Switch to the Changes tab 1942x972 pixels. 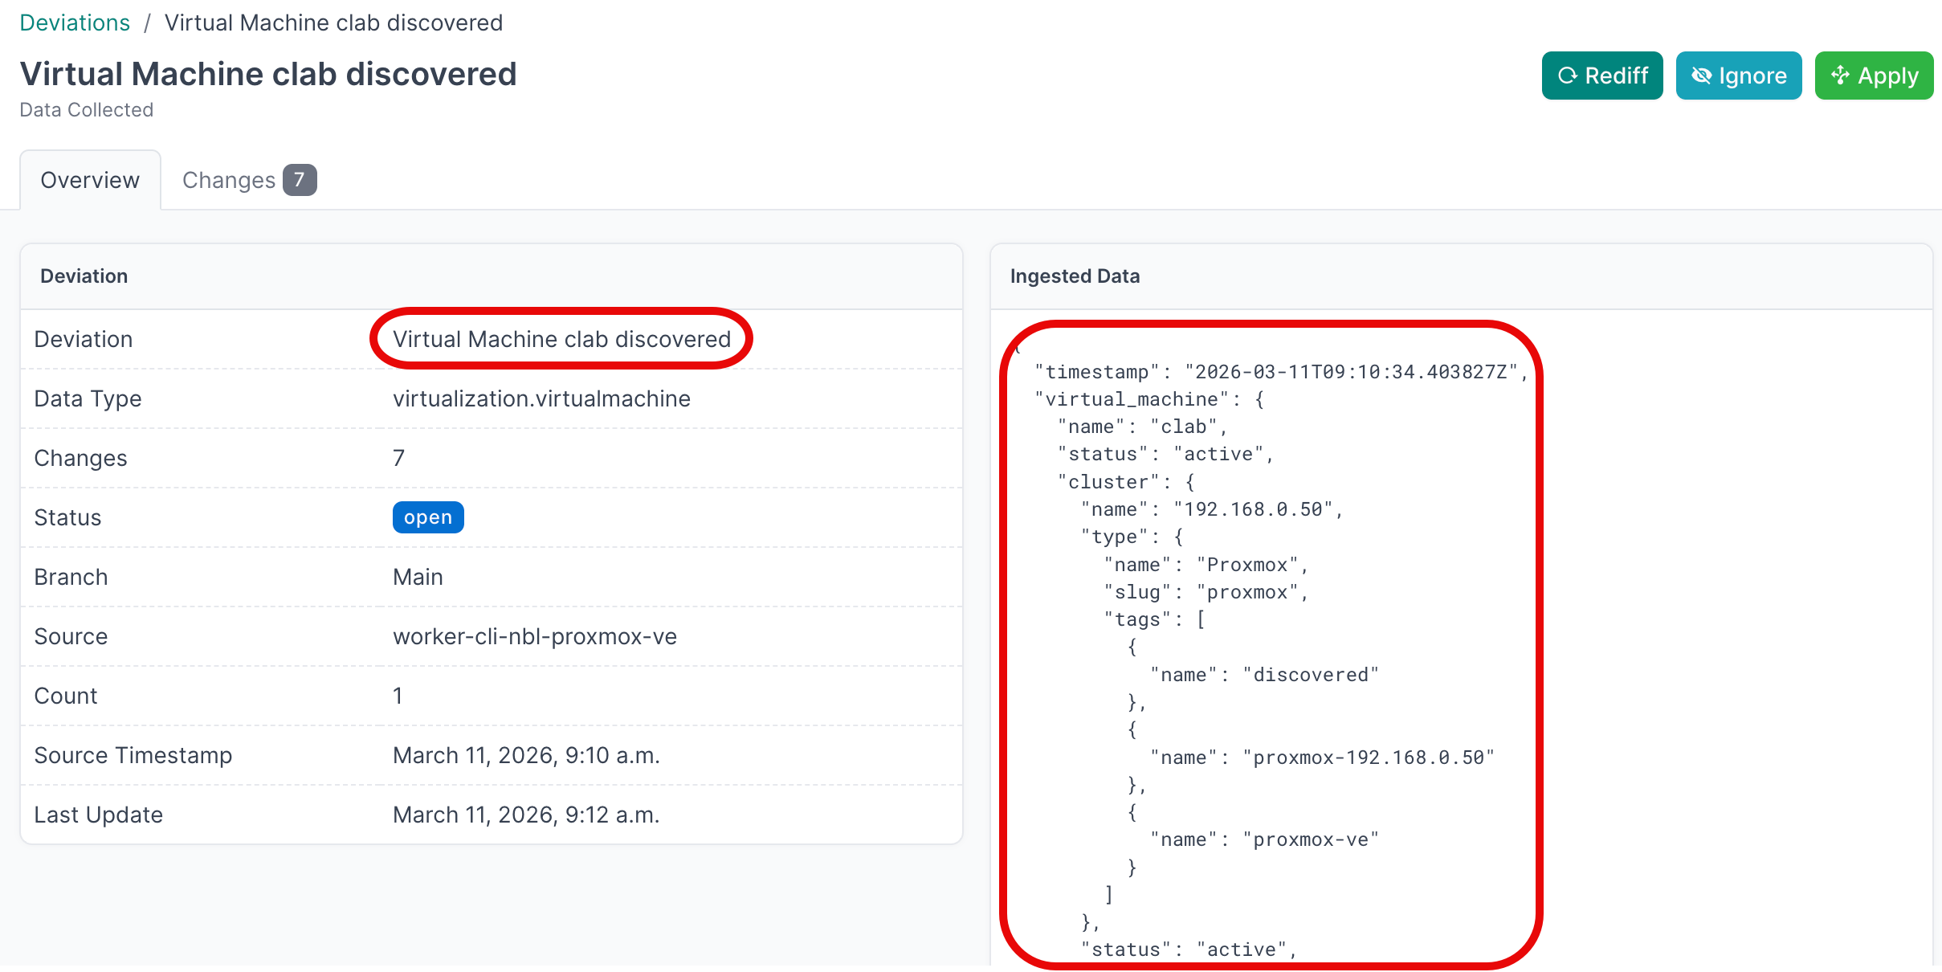229,179
